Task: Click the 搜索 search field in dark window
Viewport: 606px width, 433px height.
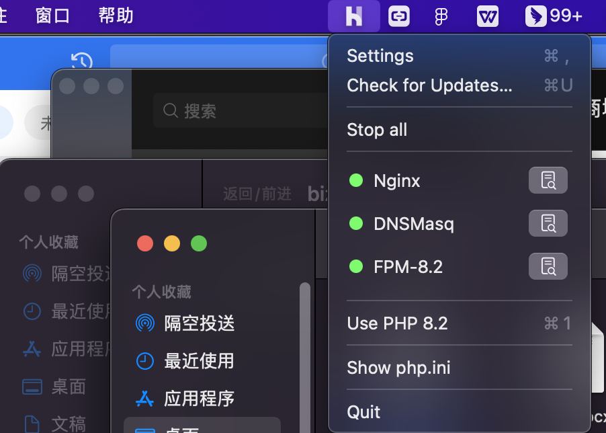Action: tap(240, 110)
